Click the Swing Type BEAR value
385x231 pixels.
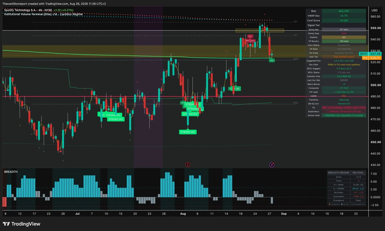coord(344,33)
